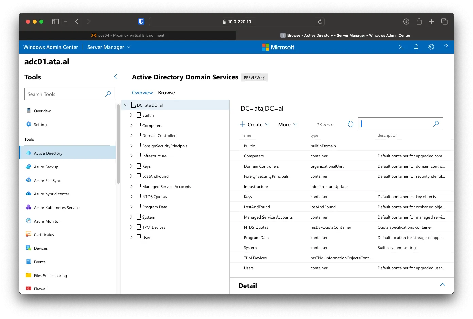Open the More dropdown

[288, 125]
